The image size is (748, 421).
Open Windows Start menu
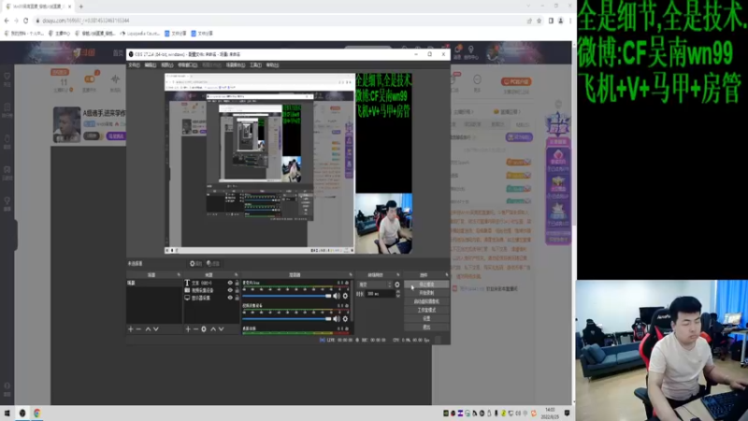coord(7,414)
